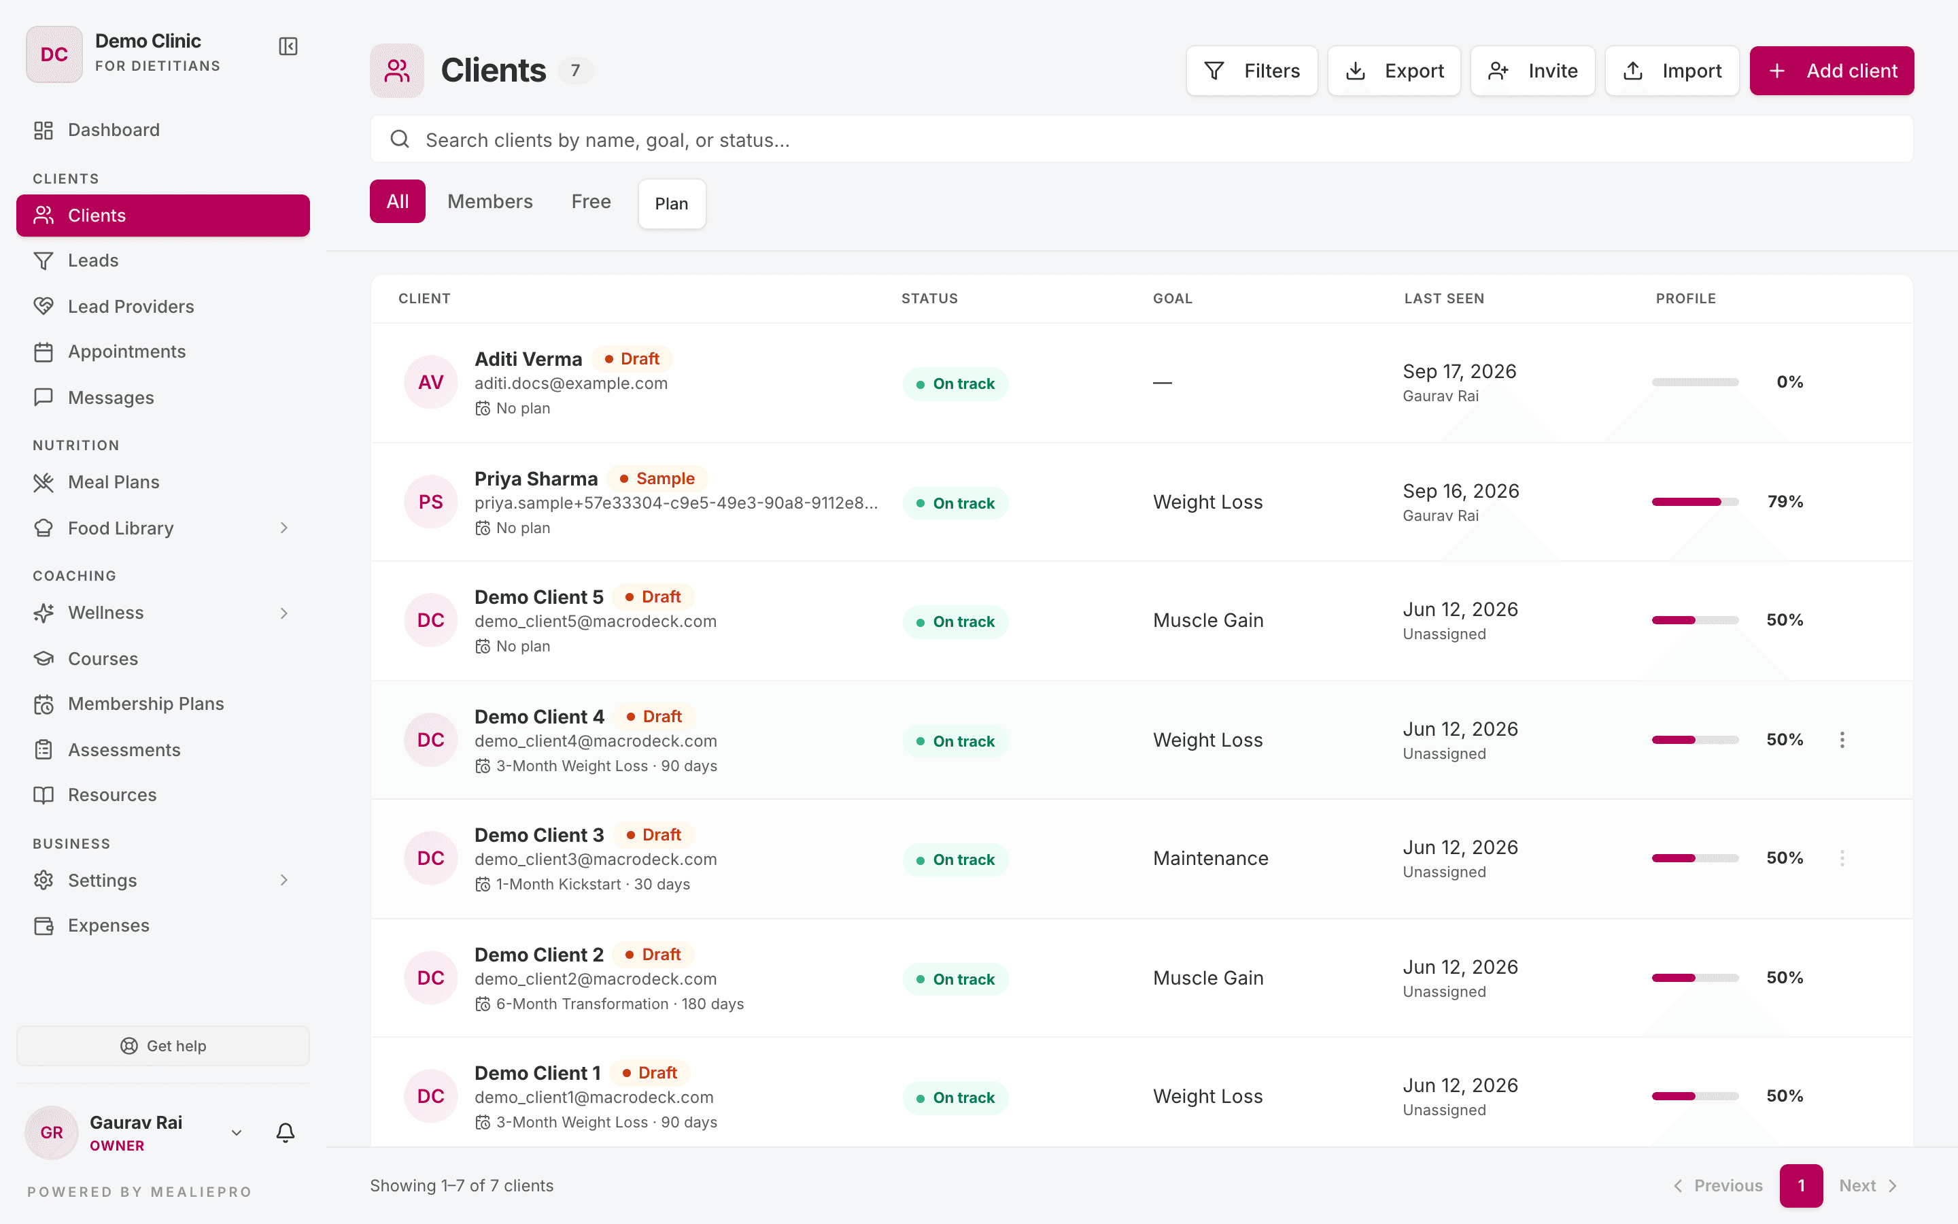
Task: Click the Export button
Action: pos(1394,71)
